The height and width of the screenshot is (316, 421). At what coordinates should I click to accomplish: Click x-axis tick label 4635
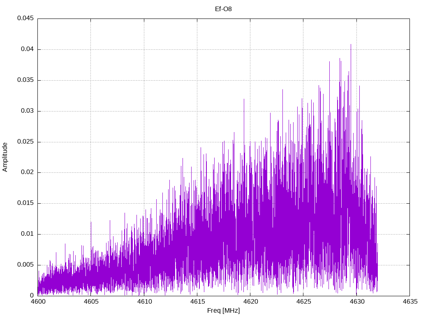coord(410,302)
